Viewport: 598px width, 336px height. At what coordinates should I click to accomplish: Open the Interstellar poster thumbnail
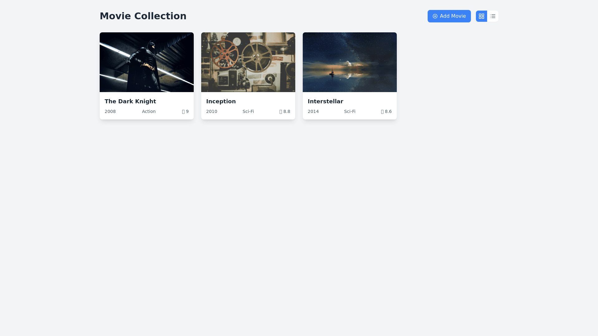pos(349,62)
